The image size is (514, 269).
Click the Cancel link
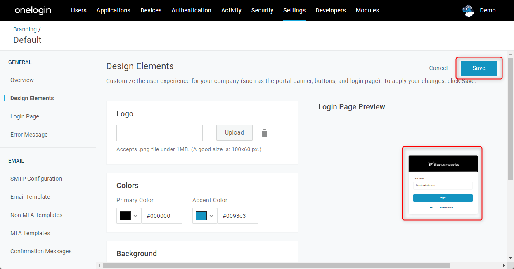438,68
